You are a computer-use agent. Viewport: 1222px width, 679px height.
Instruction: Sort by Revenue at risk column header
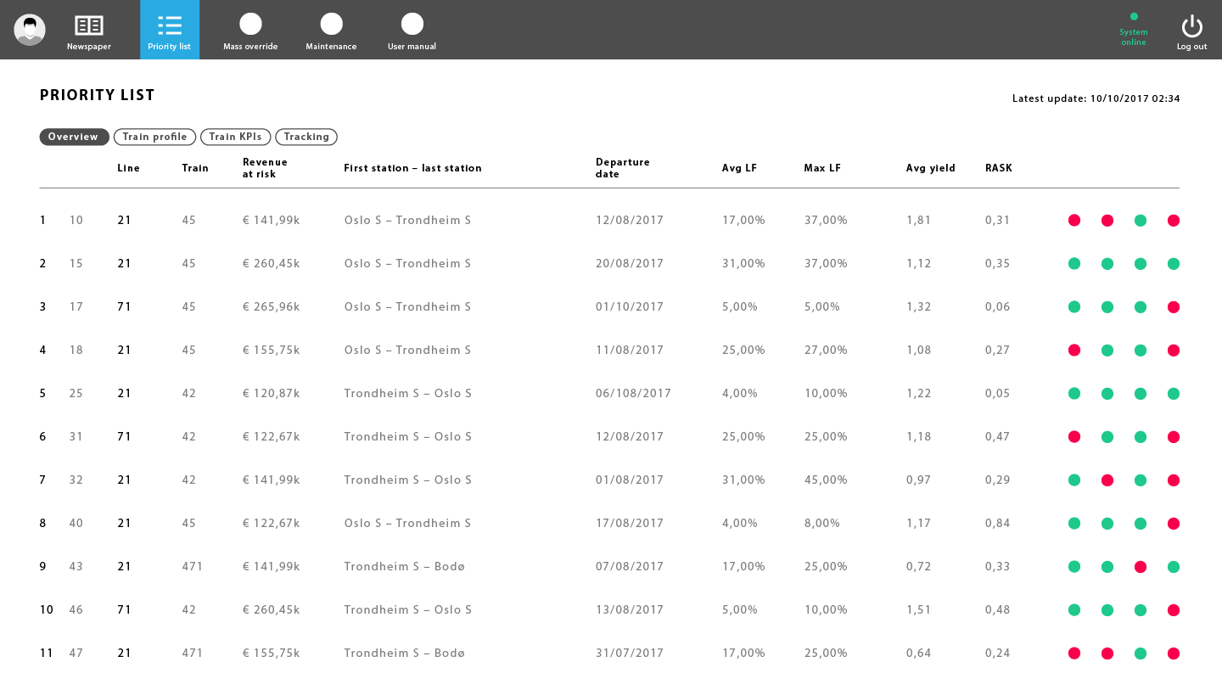[265, 168]
